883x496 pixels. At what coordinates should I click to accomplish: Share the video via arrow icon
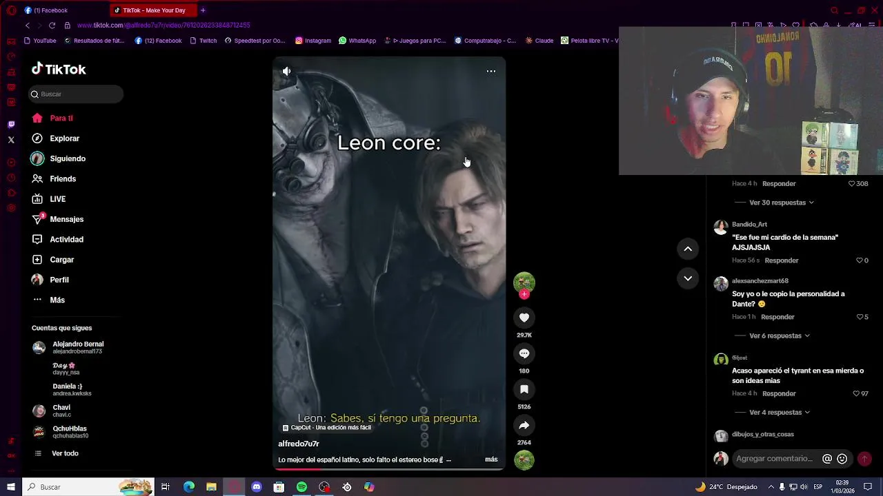coord(524,425)
